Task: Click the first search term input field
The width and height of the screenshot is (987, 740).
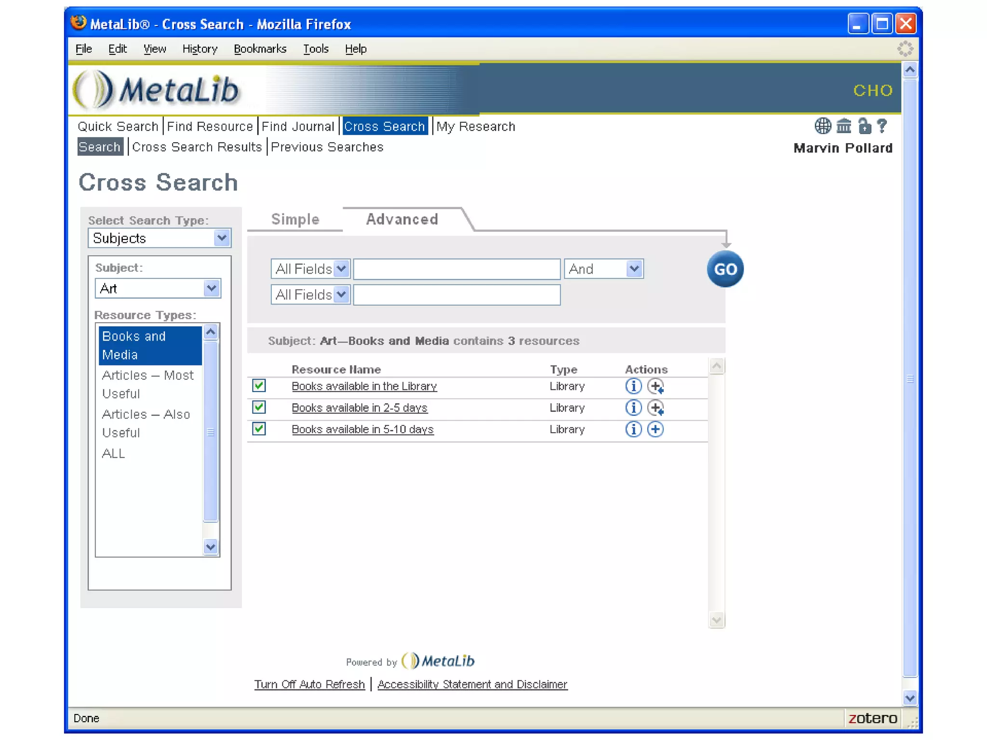Action: point(457,269)
